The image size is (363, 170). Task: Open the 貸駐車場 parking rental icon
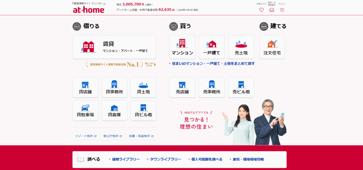85,110
